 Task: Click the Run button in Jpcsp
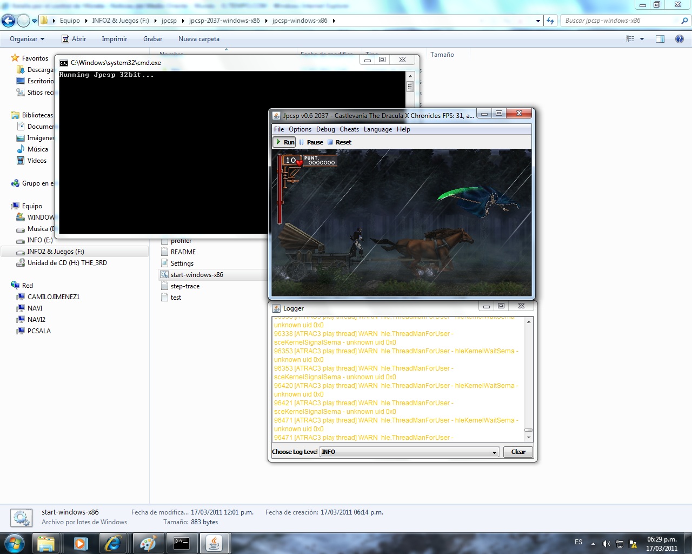click(285, 142)
